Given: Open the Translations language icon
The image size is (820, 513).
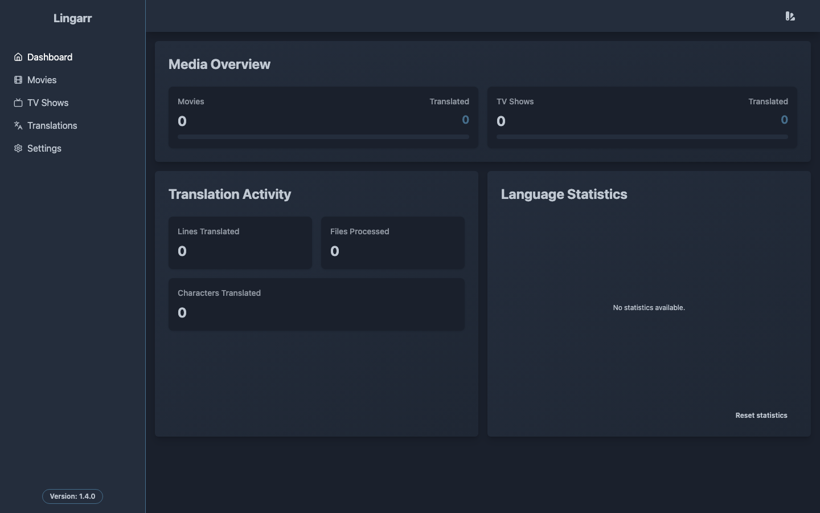Looking at the screenshot, I should tap(18, 125).
